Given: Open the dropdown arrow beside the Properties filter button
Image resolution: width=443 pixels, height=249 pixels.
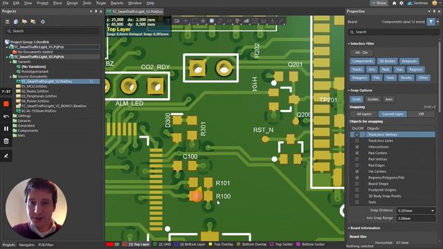Looking at the screenshot, I should [x=437, y=21].
